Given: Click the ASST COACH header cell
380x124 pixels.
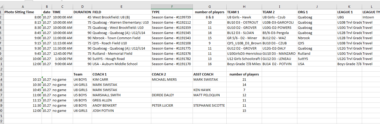Looking at the screenshot, I should [209, 74].
